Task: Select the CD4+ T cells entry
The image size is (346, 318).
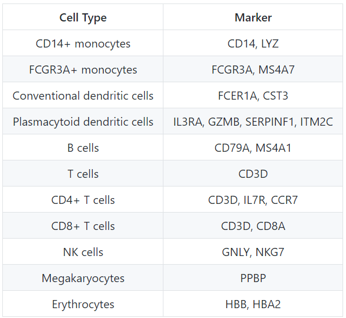Action: click(x=83, y=200)
